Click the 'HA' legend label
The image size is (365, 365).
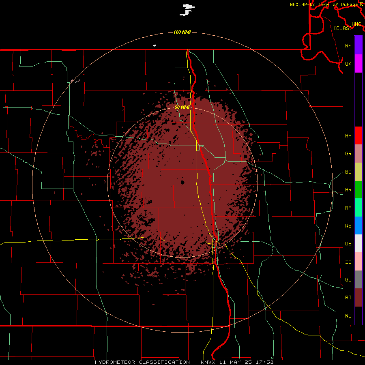[x=348, y=135]
